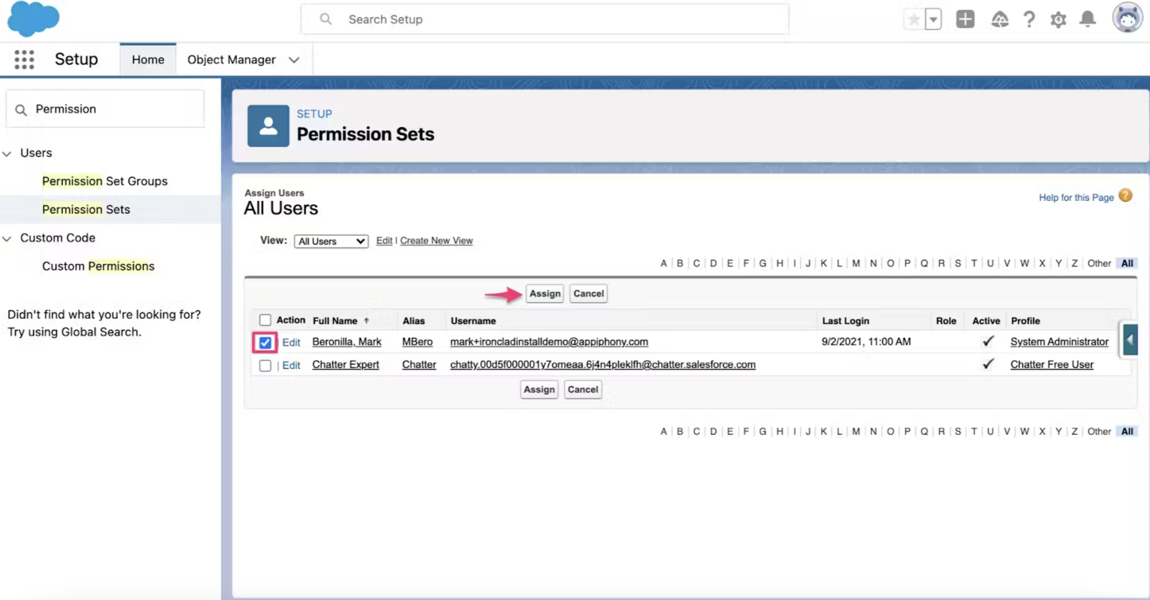Filter by letter M in top index
This screenshot has width=1150, height=600.
pyautogui.click(x=856, y=263)
